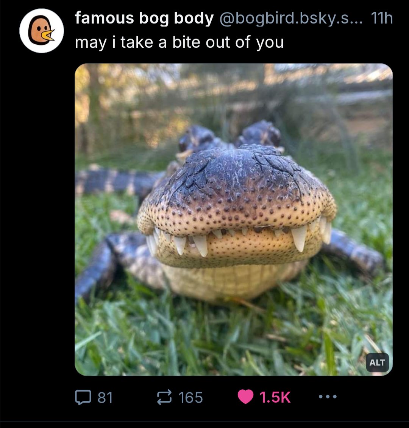Click the grass at the bottom of the photo
This screenshot has width=409, height=428.
click(x=234, y=338)
